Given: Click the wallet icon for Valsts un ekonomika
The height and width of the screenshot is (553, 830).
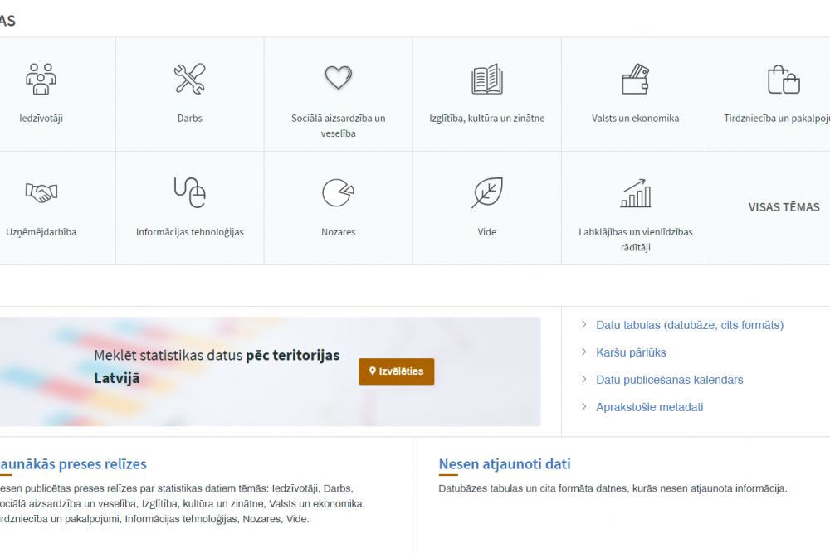Looking at the screenshot, I should (x=635, y=79).
